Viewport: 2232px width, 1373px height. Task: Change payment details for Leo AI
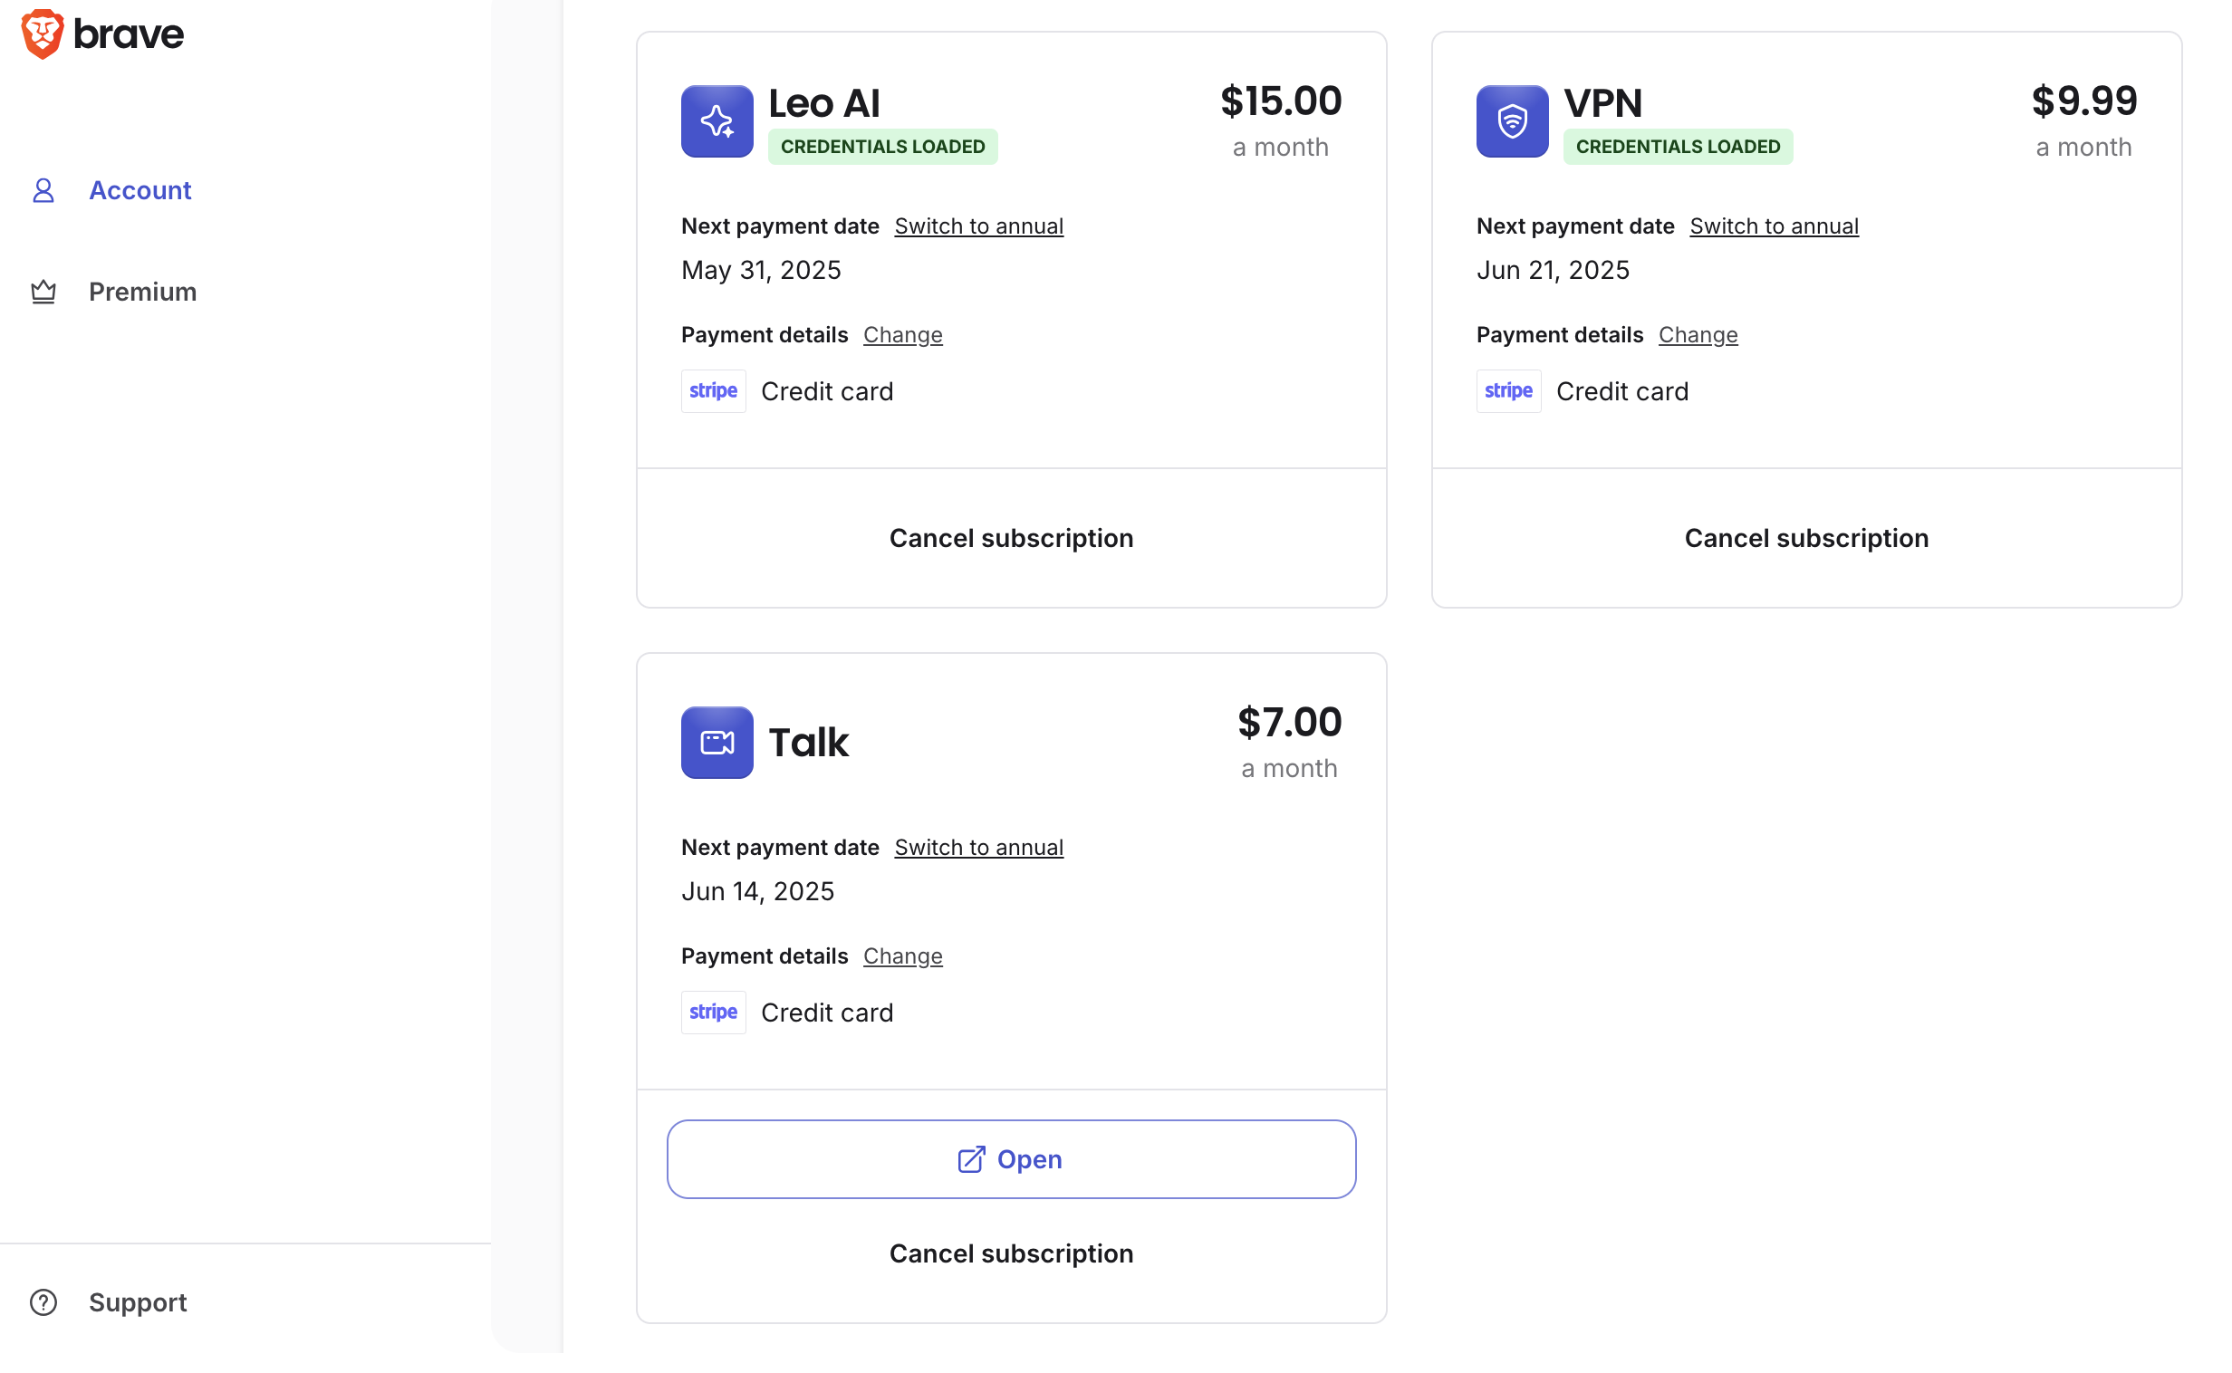[x=902, y=335]
